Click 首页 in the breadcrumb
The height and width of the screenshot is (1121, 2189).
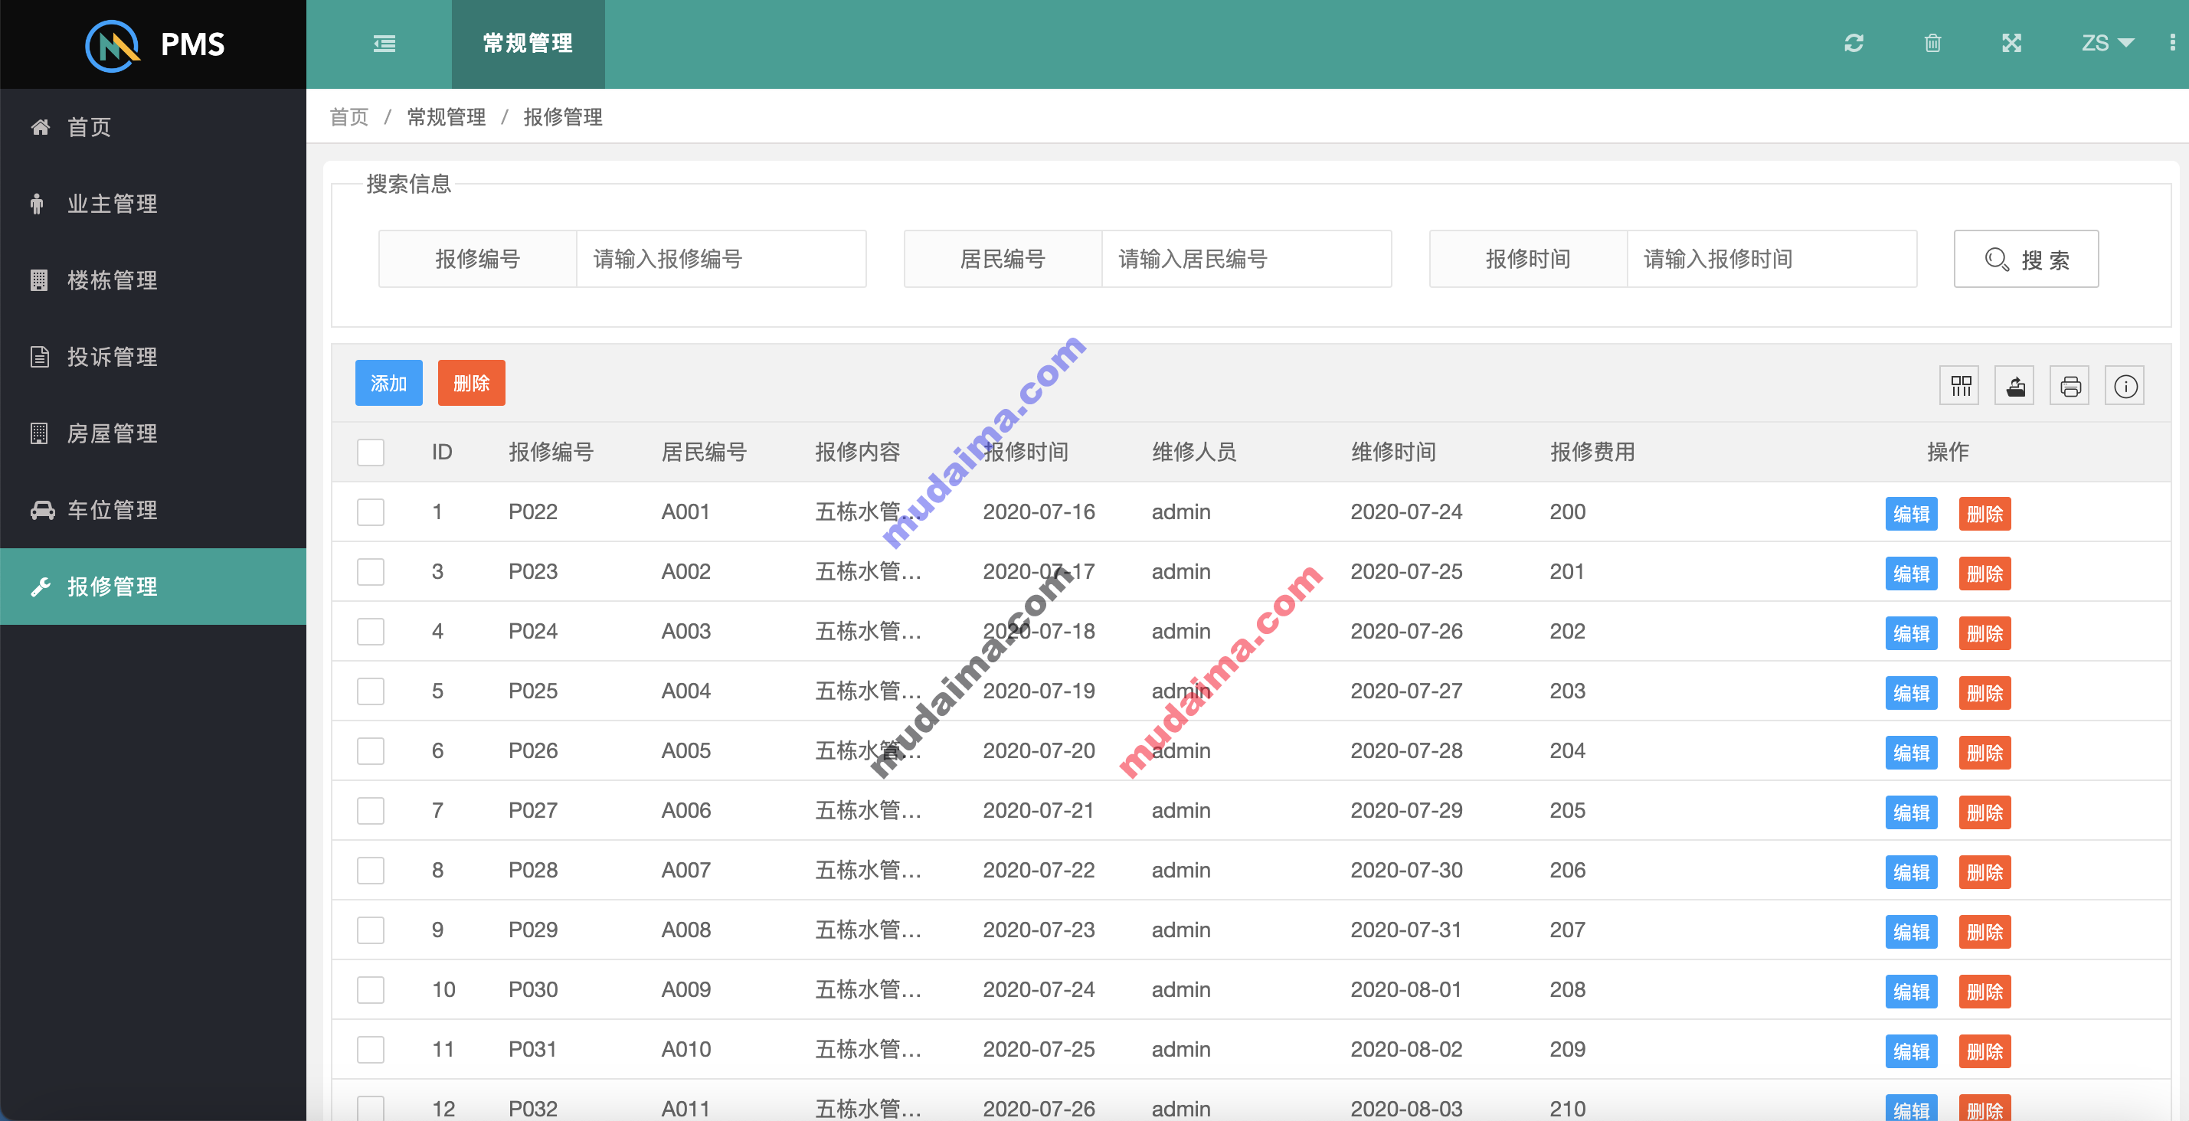coord(349,116)
